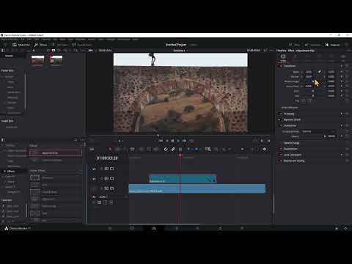Expand the Lens Correction section
This screenshot has width=352, height=264.
293,155
